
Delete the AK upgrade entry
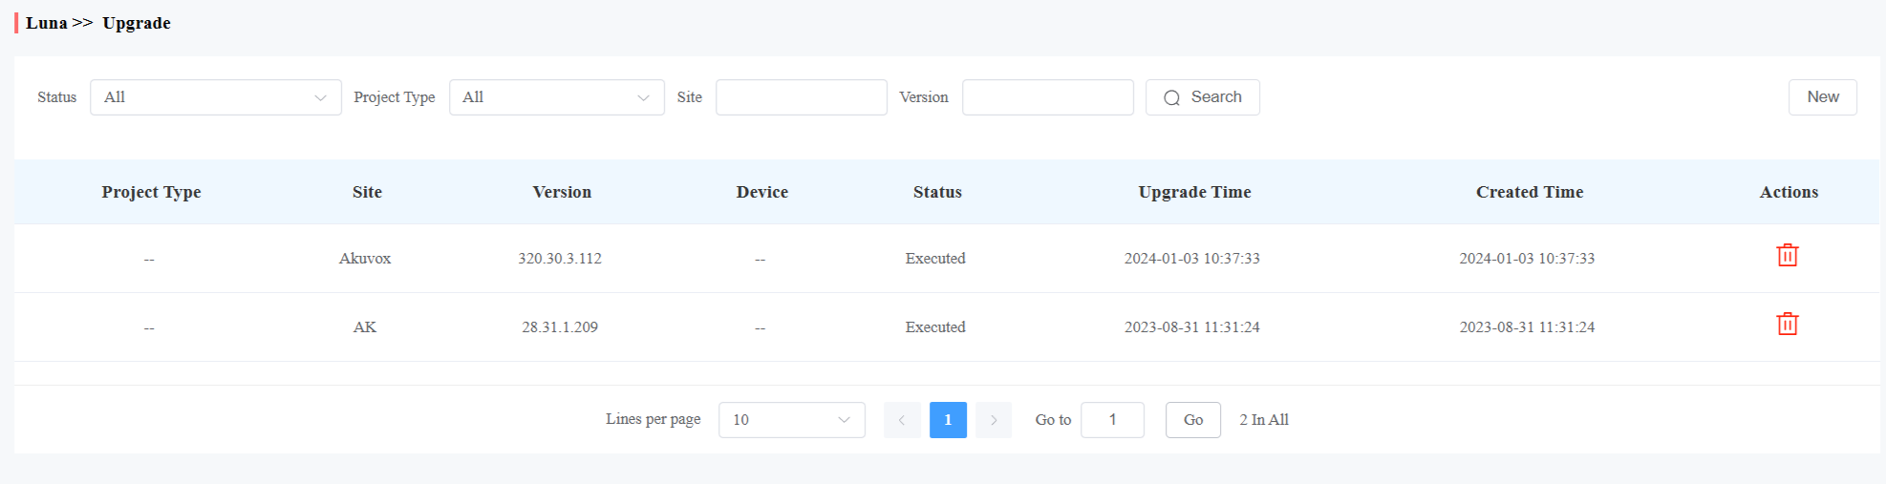(x=1787, y=325)
